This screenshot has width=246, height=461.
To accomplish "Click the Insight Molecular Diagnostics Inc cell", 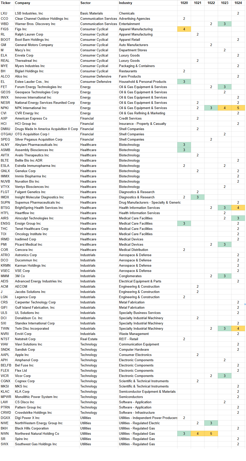I will 47,197.
